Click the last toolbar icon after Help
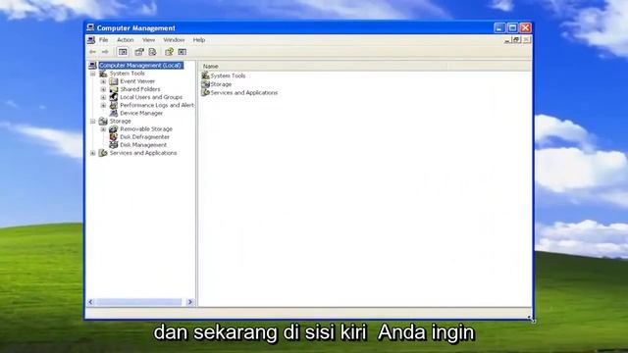 (183, 52)
